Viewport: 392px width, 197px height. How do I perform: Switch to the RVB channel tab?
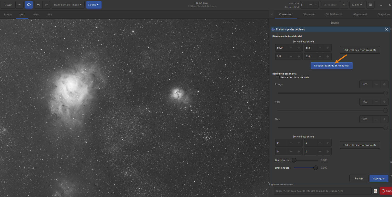pos(50,15)
